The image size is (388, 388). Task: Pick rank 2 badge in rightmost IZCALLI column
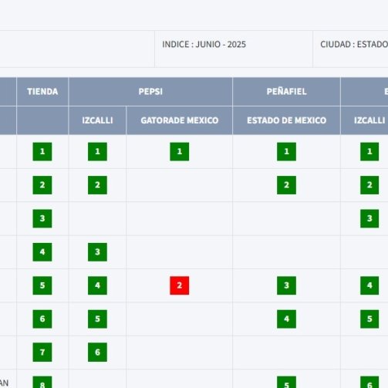pyautogui.click(x=369, y=185)
